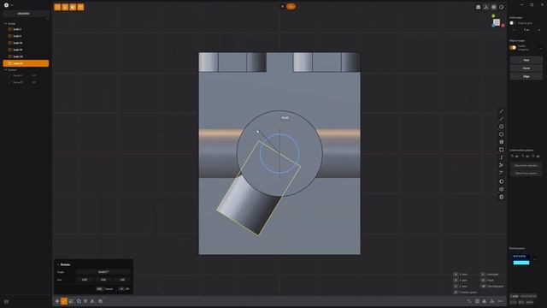The height and width of the screenshot is (308, 547).
Task: Click Place from camera construction plane button
Action: click(526, 173)
